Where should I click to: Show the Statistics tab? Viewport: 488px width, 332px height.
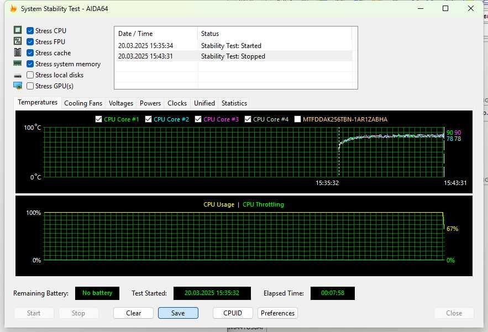pos(234,103)
